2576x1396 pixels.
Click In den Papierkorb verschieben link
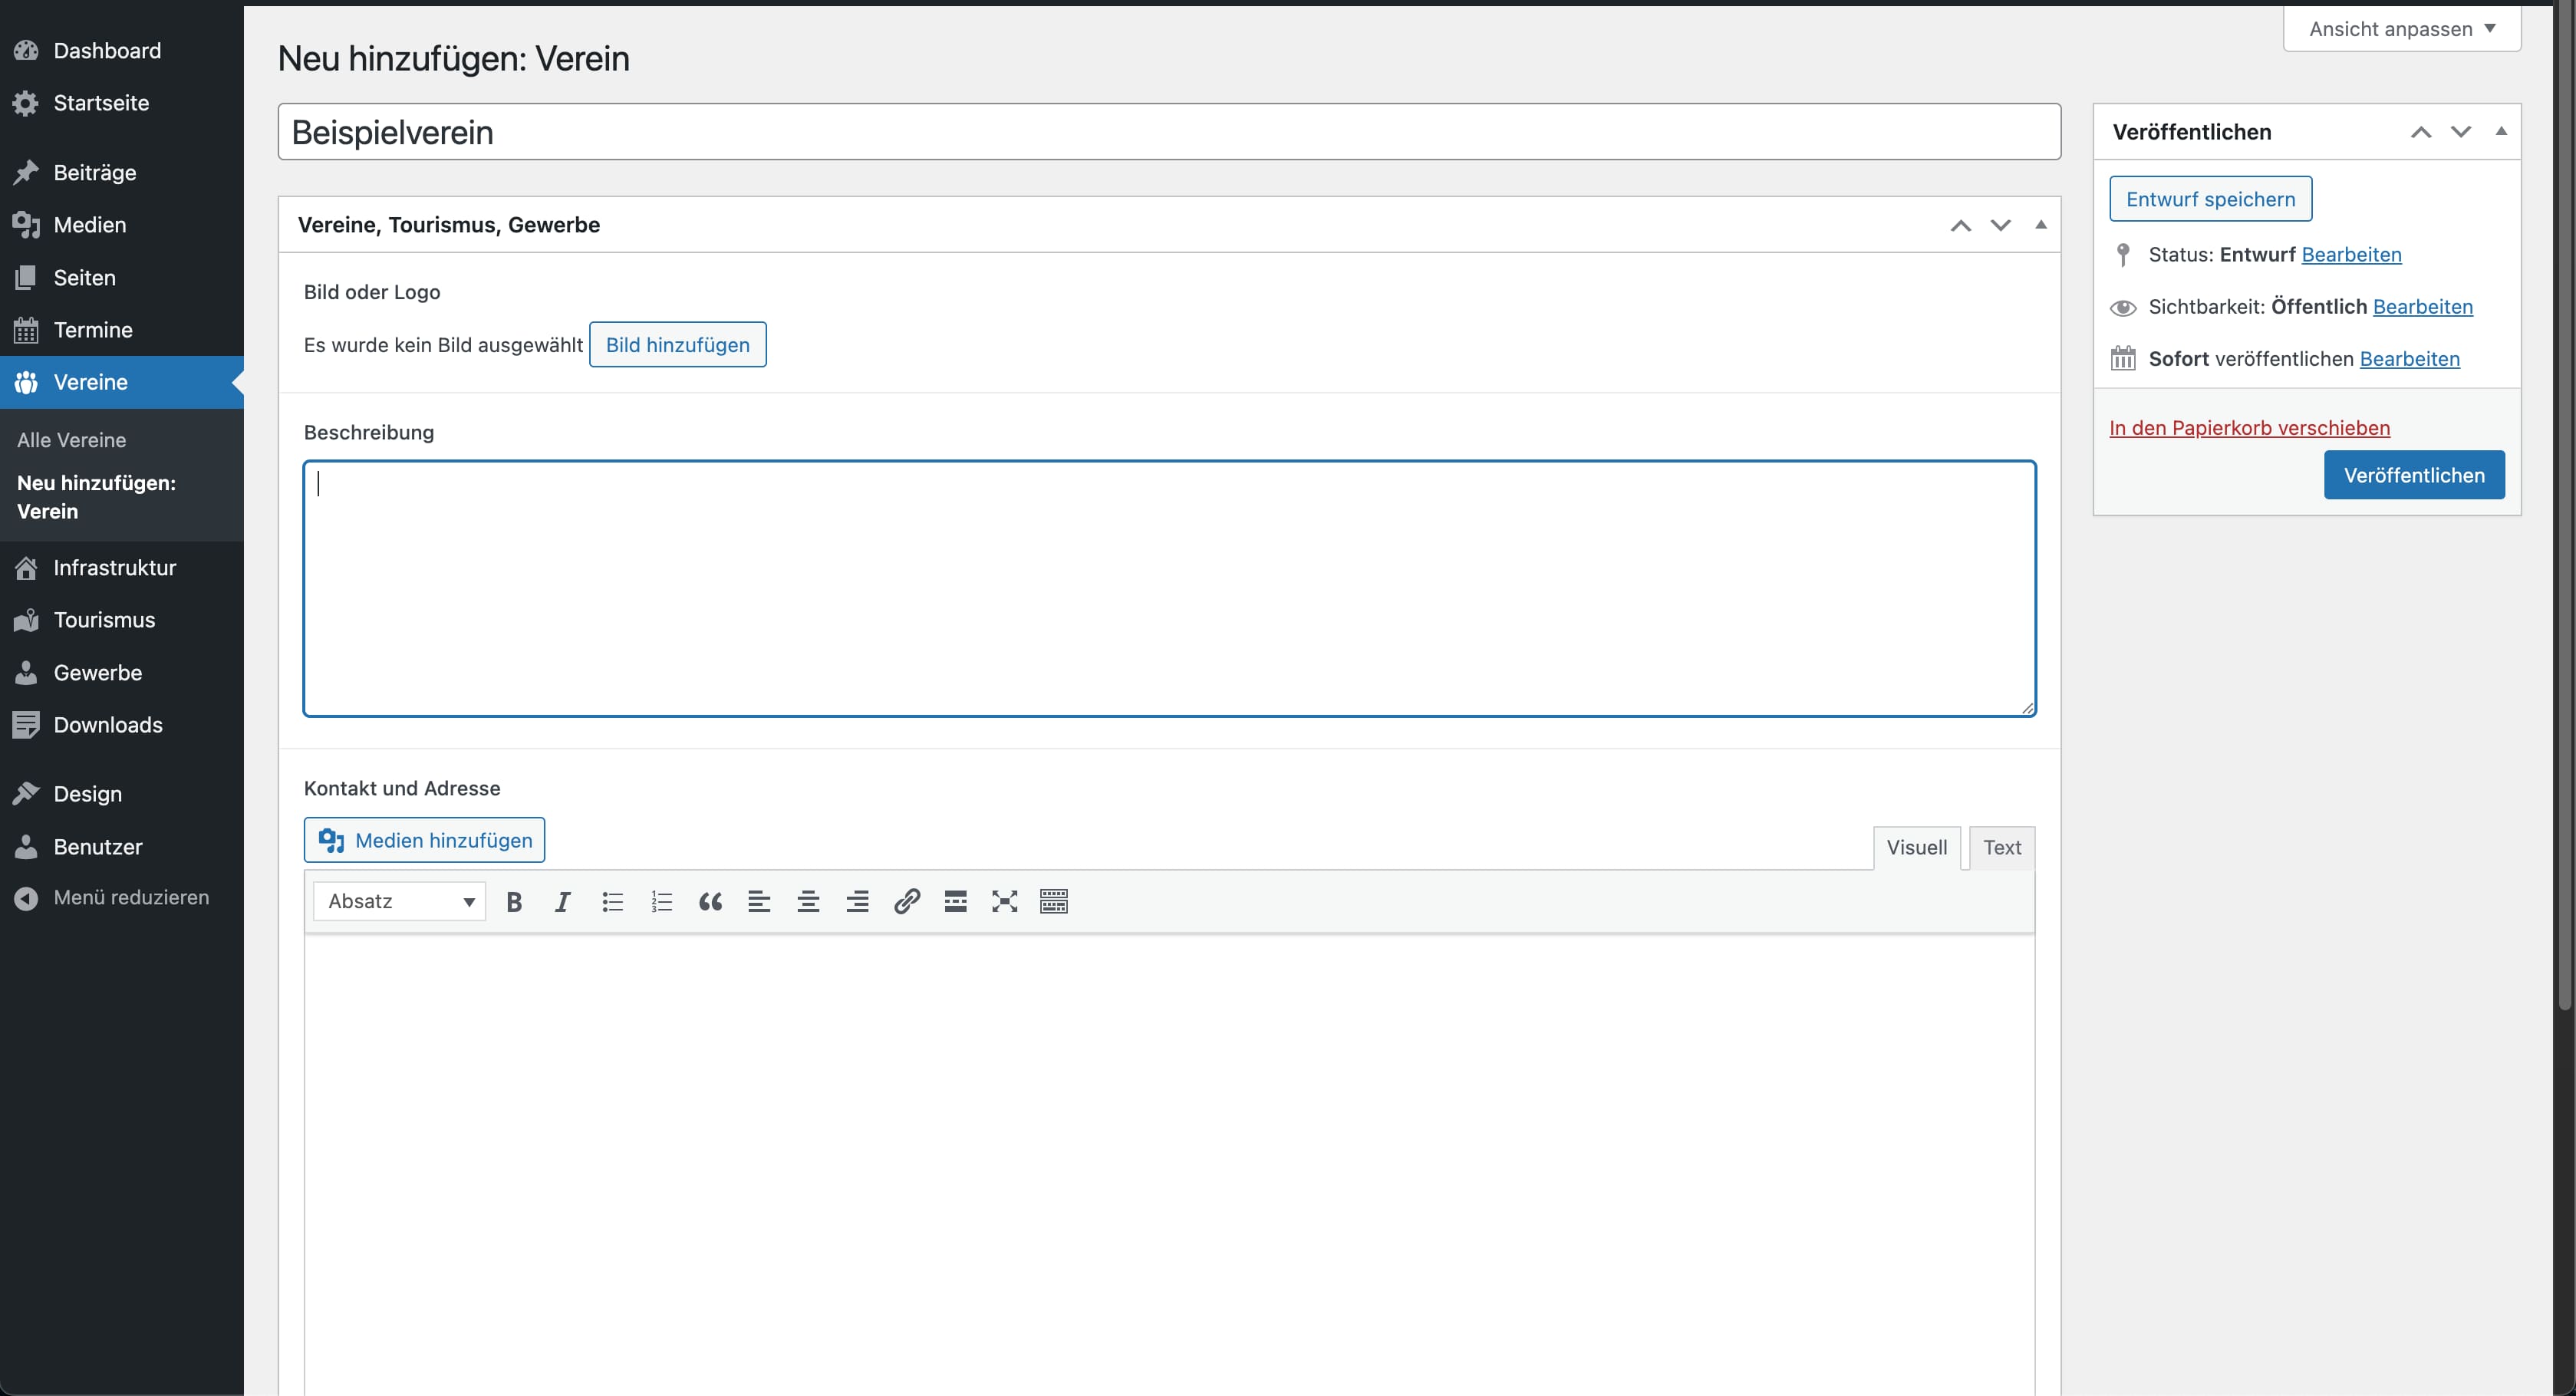click(2250, 428)
